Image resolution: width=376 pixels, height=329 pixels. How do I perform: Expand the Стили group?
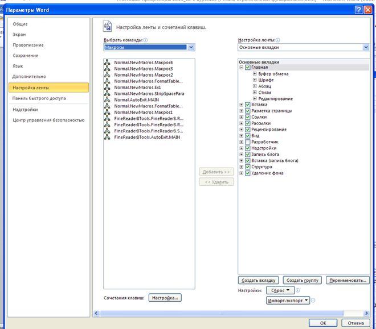(x=255, y=92)
